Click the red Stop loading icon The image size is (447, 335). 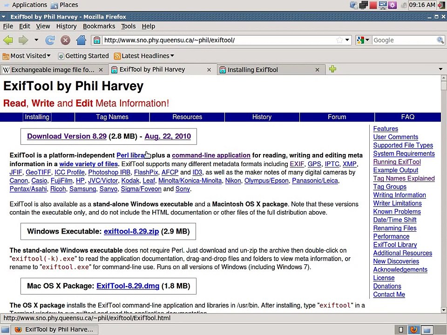point(65,40)
